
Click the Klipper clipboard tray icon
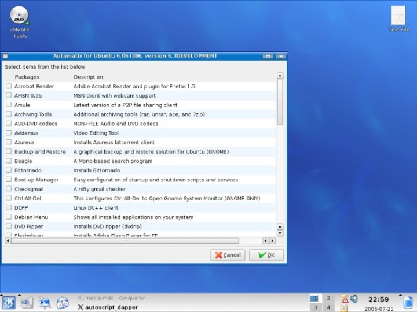coord(344,308)
